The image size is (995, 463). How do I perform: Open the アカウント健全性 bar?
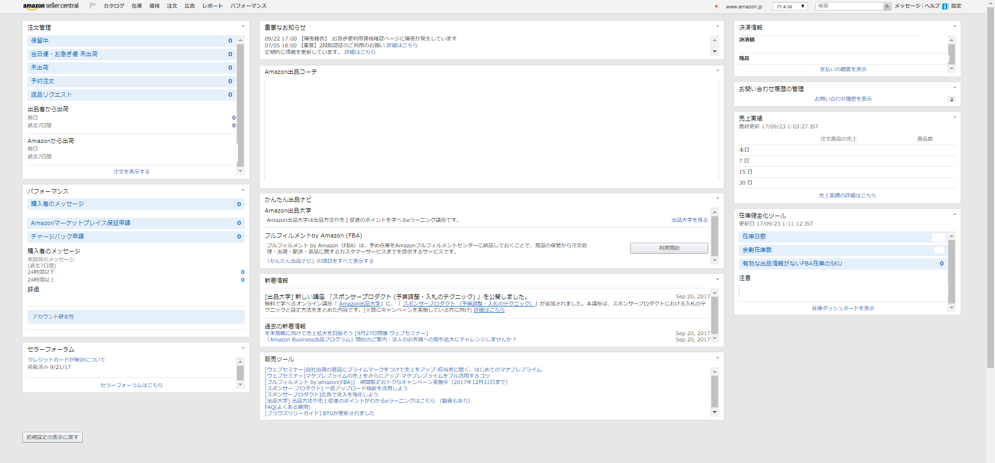pyautogui.click(x=136, y=316)
